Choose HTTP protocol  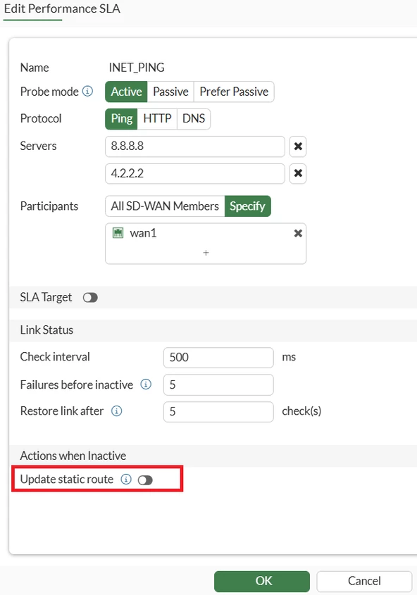[157, 119]
